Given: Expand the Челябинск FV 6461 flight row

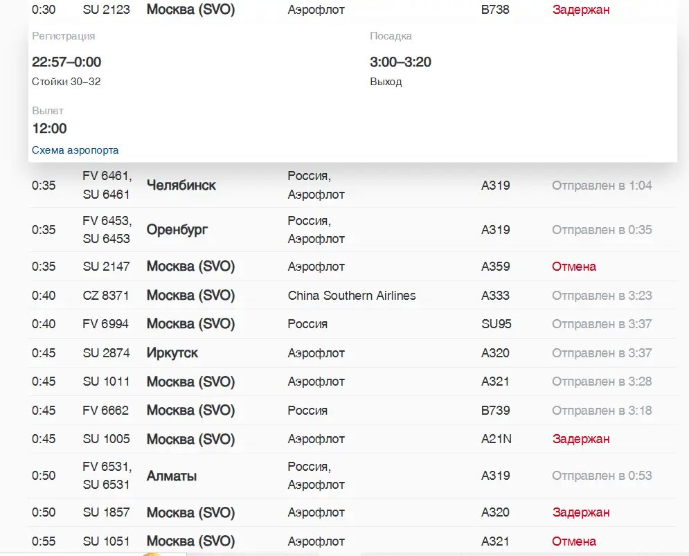Looking at the screenshot, I should 352,185.
